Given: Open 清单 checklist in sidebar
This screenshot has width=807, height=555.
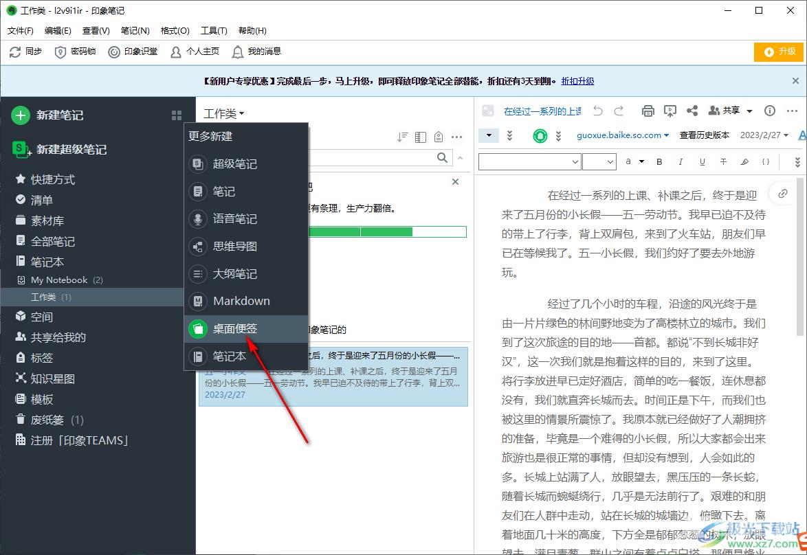Looking at the screenshot, I should pos(34,200).
